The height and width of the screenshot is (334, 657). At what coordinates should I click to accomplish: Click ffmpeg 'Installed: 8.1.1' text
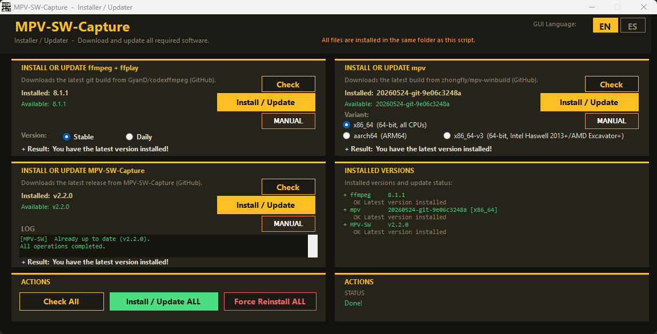point(45,93)
